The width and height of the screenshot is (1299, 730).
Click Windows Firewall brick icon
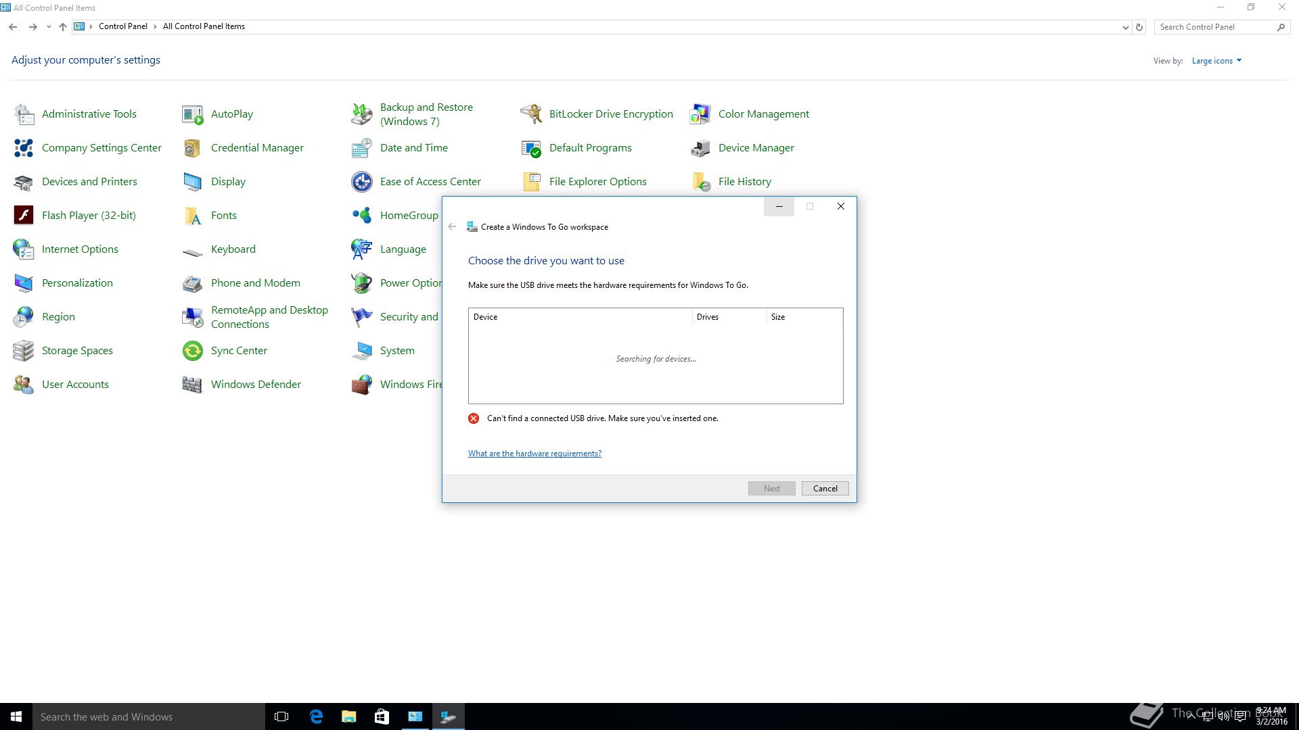click(362, 385)
